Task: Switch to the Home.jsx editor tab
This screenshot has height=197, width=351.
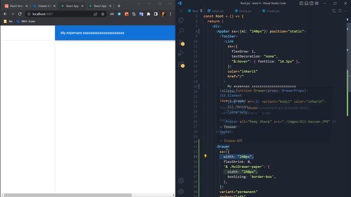Action: (243, 11)
